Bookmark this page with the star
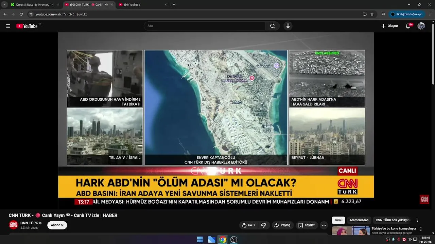435x244 pixels. [x=372, y=14]
